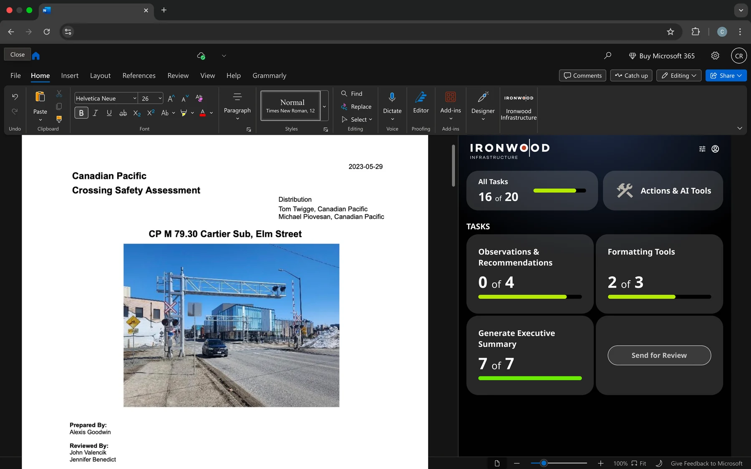Screen dimensions: 751x469
Task: Decrease font size with the shrink icon
Action: click(185, 98)
